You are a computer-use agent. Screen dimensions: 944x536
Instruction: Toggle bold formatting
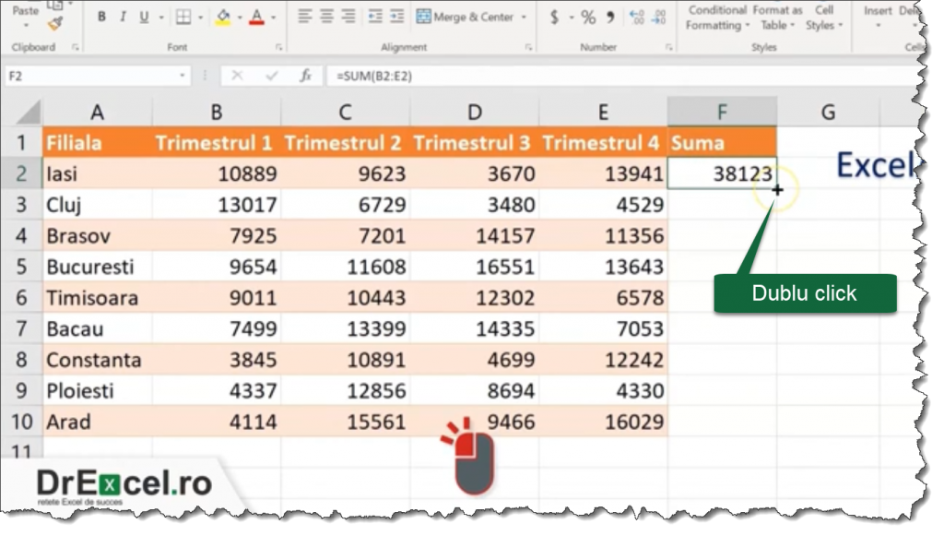click(101, 17)
